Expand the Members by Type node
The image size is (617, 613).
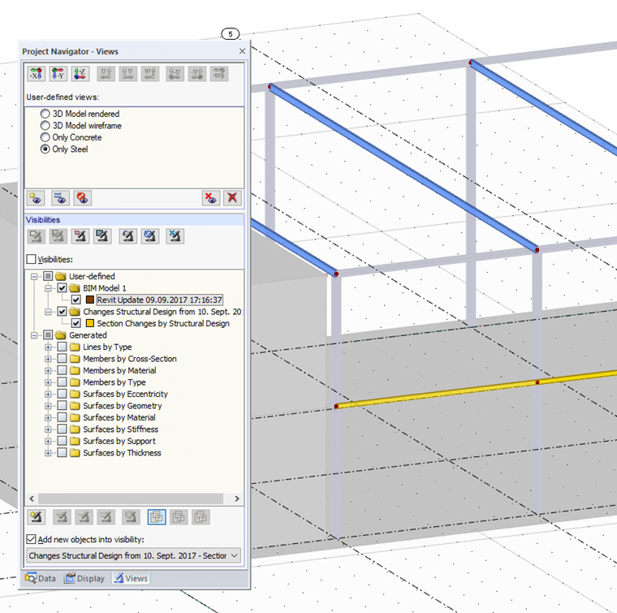tap(48, 382)
